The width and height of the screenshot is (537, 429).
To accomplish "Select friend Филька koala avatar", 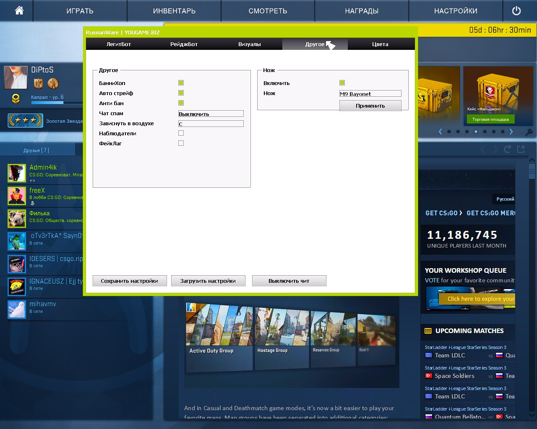I will (17, 219).
